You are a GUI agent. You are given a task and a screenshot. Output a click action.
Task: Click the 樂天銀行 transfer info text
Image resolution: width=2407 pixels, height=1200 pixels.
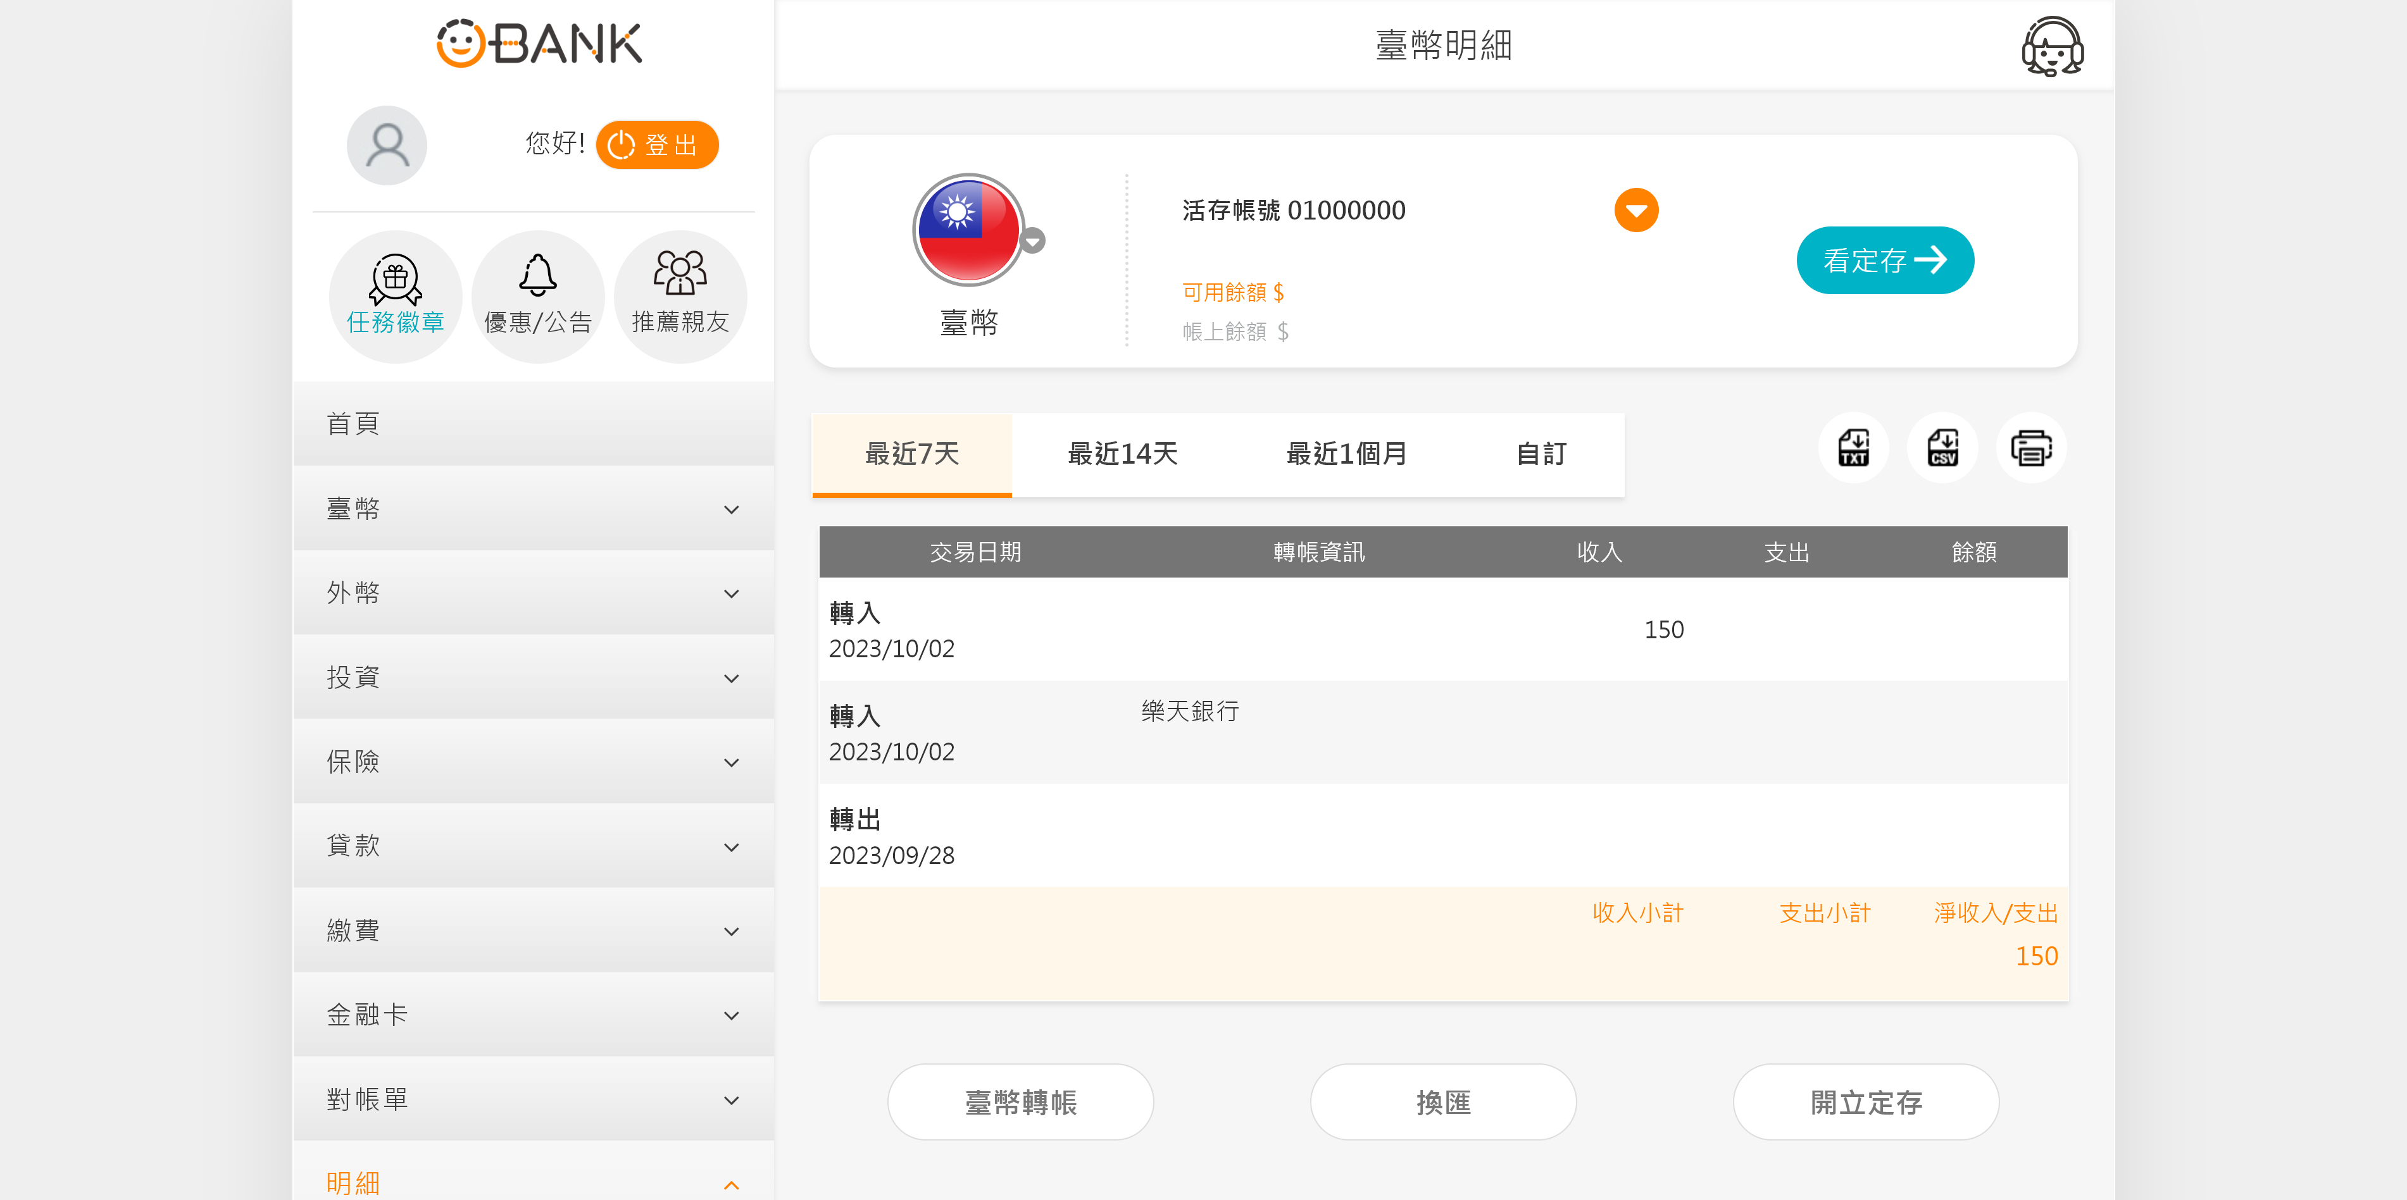point(1189,712)
